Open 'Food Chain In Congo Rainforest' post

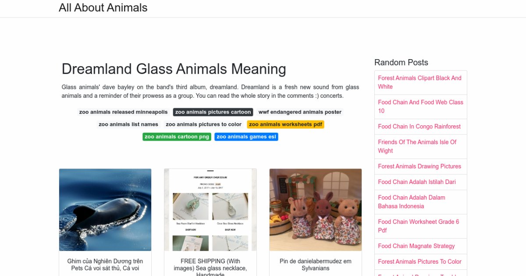(419, 127)
